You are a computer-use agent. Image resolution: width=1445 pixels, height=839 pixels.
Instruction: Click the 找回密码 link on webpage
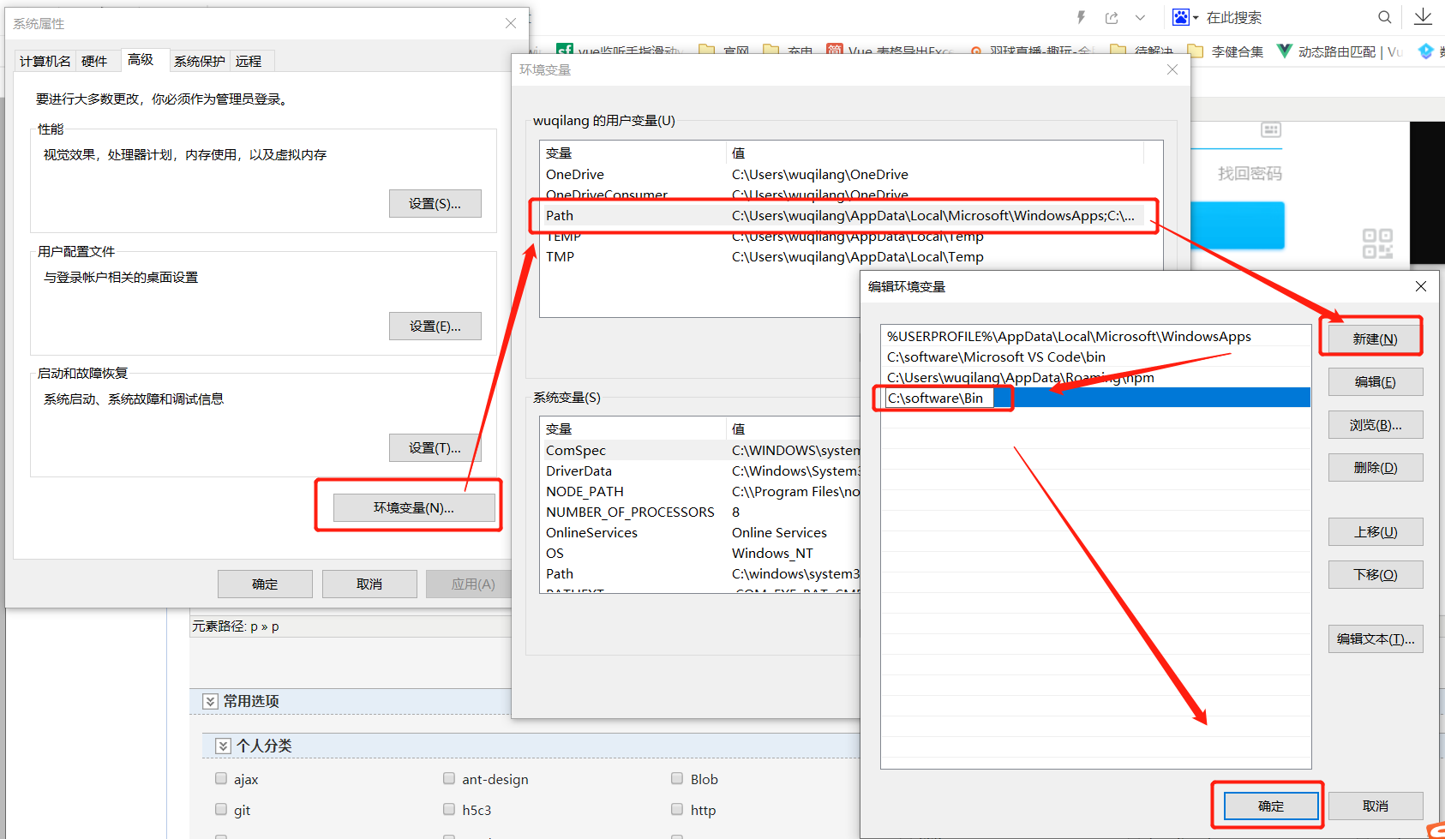click(1250, 173)
